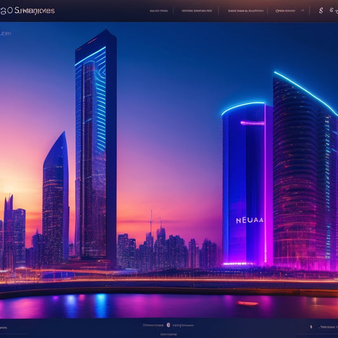Open the fourth header navigation item with chevron
338x338 pixels.
pos(285,11)
